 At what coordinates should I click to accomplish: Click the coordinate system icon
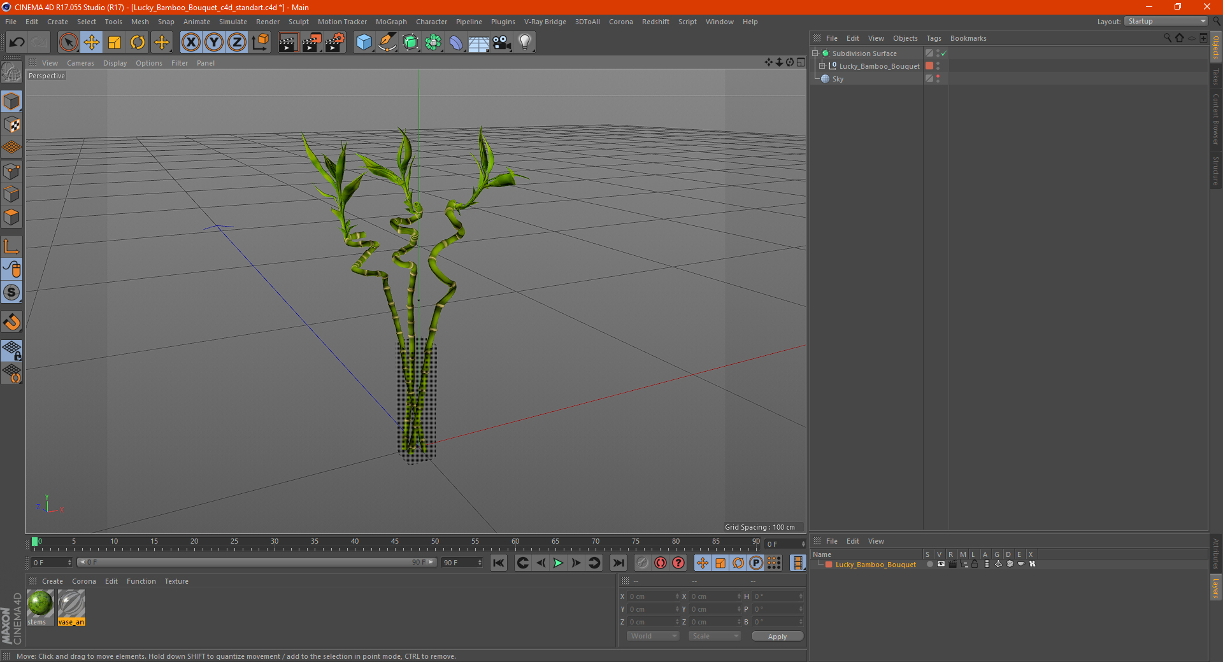click(x=261, y=43)
